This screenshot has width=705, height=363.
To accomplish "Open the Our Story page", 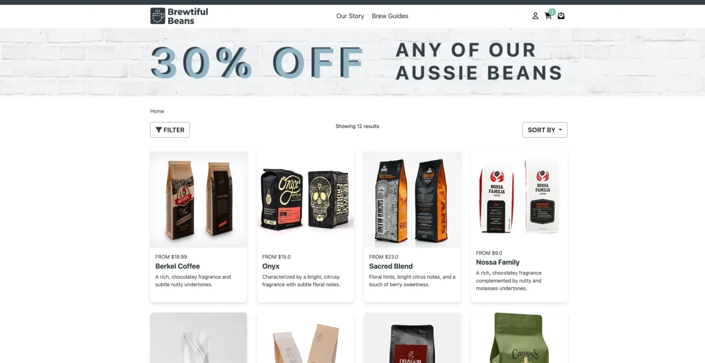I will tap(350, 16).
